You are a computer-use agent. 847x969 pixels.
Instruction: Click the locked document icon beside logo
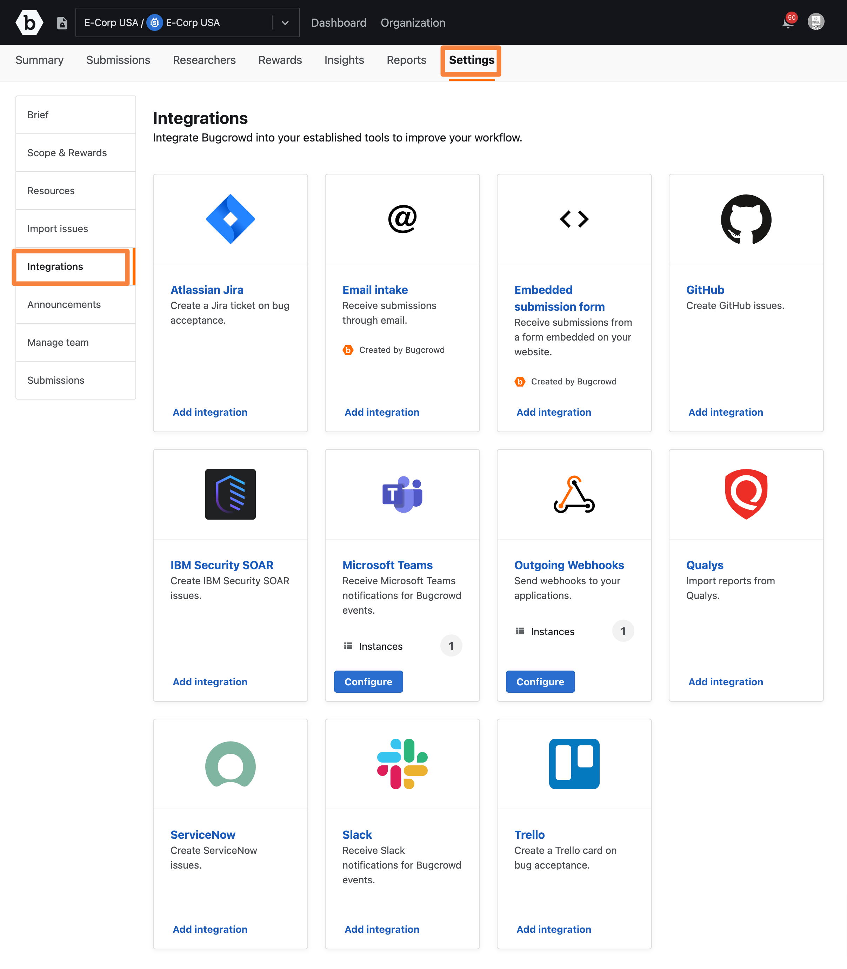point(62,23)
